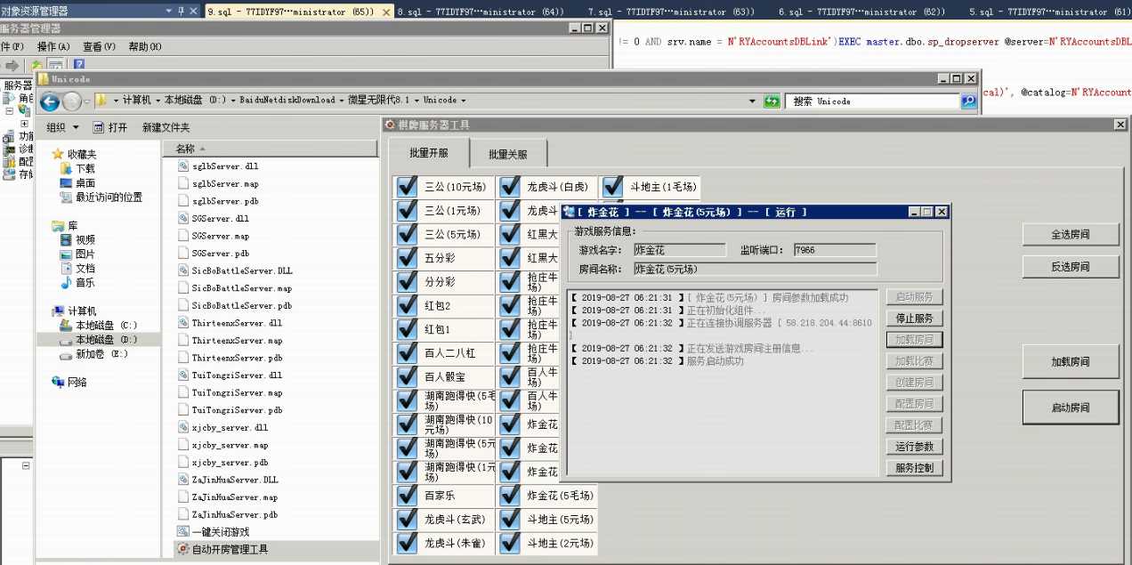Uncheck the 炸金花(5毛场) checkbox
Viewport: 1132px width, 565px height.
pos(510,496)
